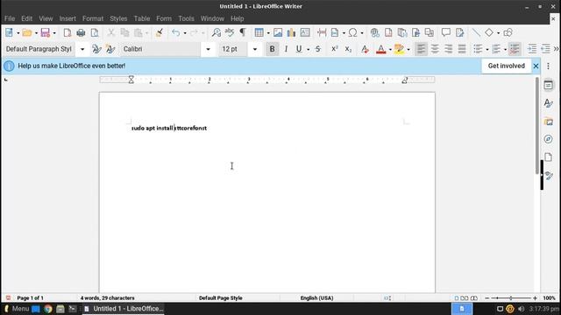Screen dimensions: 561x315
Task: Save the document with the Save icon
Action: (45, 33)
